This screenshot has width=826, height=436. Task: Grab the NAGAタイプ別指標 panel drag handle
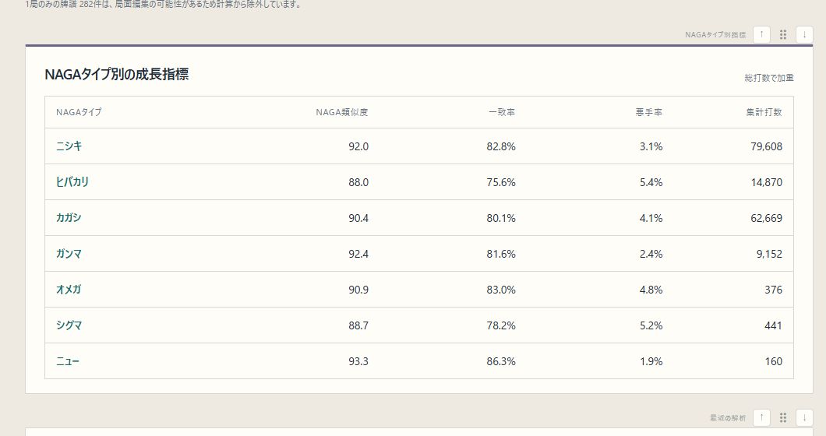coord(783,35)
